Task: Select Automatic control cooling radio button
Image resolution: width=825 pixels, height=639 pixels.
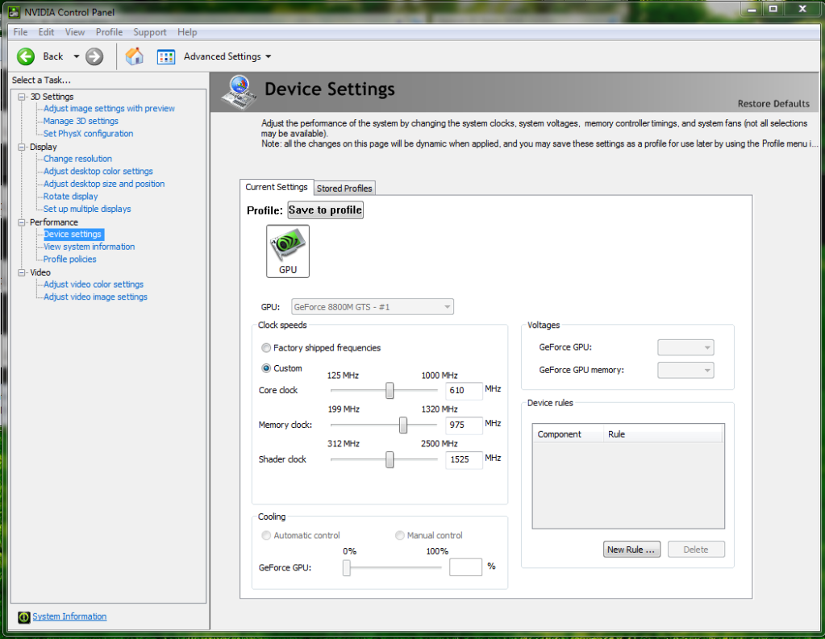Action: (266, 535)
